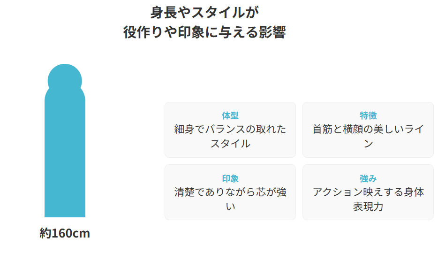Select the 特徴 card label
This screenshot has width=438, height=253.
point(368,115)
